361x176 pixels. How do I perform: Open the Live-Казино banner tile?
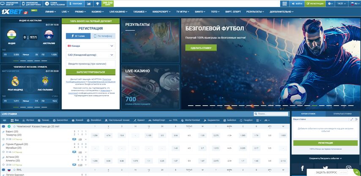point(150,87)
